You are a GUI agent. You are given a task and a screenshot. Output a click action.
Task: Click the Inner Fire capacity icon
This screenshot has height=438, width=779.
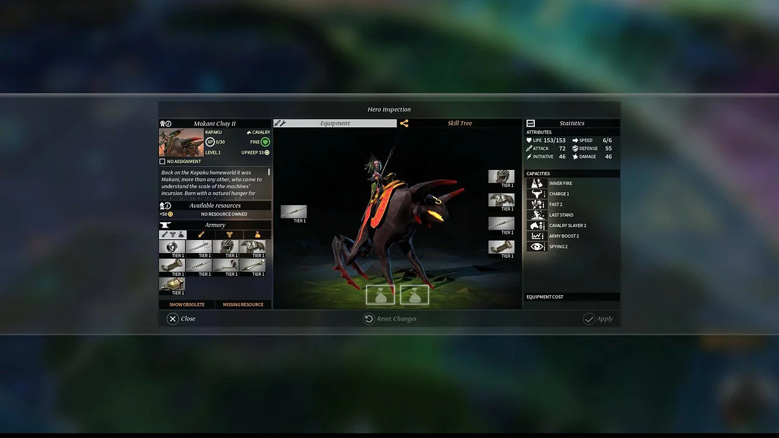pyautogui.click(x=536, y=184)
